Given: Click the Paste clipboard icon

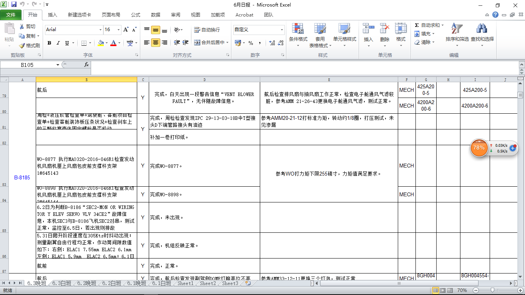Looking at the screenshot, I should [x=9, y=28].
